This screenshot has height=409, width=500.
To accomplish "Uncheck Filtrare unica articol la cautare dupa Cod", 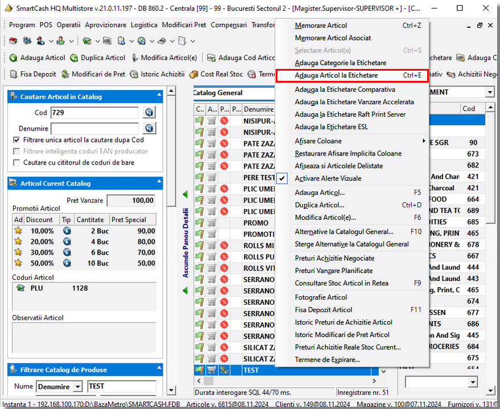I will (17, 140).
